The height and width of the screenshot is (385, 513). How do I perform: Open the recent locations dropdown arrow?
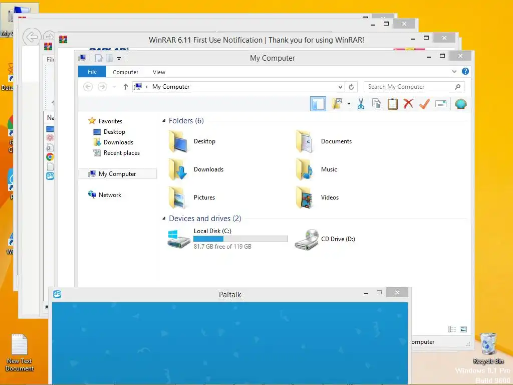[115, 87]
